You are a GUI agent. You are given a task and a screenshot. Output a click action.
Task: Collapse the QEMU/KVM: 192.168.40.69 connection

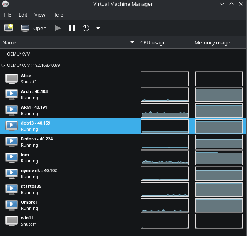click(x=3, y=66)
